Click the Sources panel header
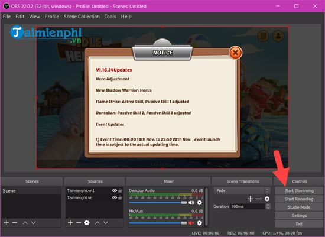325x237 pixels. click(x=95, y=181)
